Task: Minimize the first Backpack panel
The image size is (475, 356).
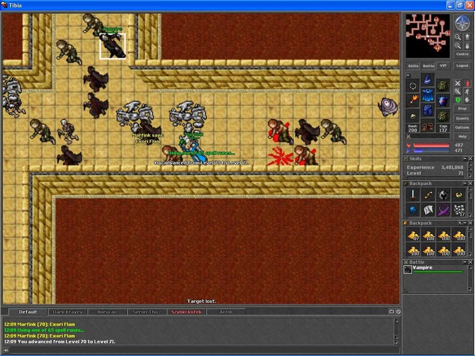Action: click(465, 184)
